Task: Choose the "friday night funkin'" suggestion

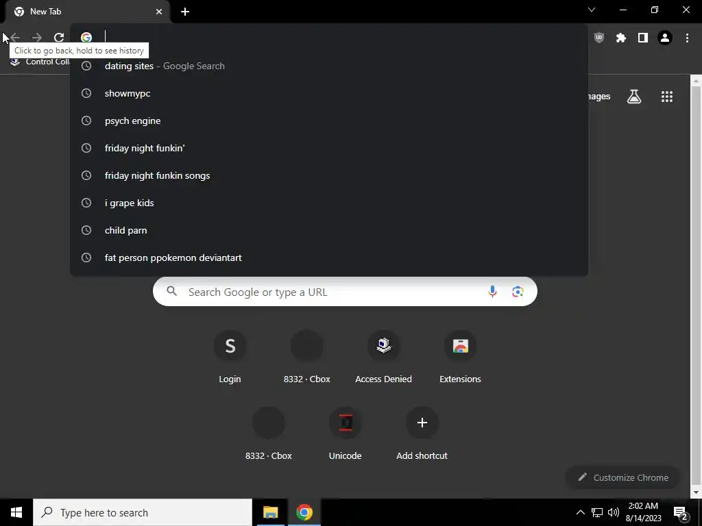Action: [329, 148]
